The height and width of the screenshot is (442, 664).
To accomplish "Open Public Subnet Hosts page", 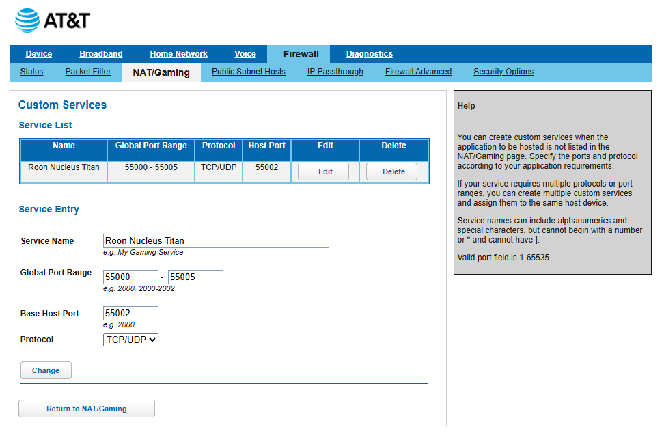I will [249, 72].
